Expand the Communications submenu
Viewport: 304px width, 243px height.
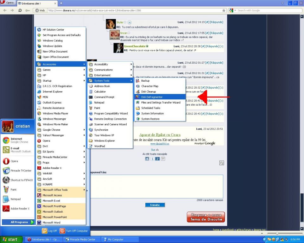click(x=110, y=70)
